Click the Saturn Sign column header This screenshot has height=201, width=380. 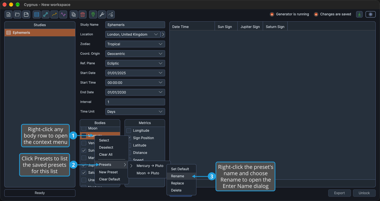(x=275, y=27)
